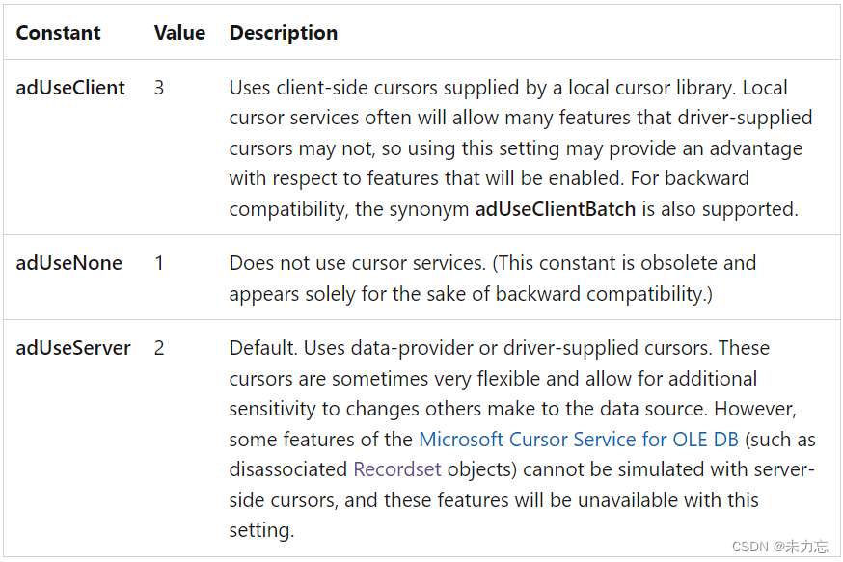The height and width of the screenshot is (562, 843).
Task: Click the final word 'setting.' in the last row
Action: coord(261,531)
